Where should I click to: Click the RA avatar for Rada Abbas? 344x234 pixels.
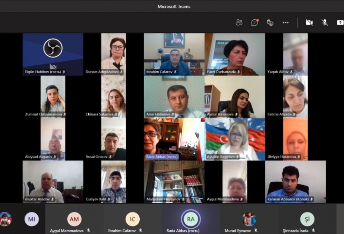point(191,219)
